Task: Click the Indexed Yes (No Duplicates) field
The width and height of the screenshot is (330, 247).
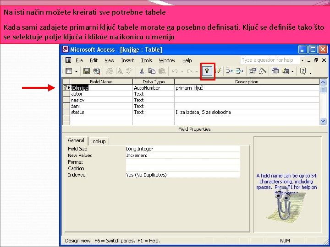Action: pos(183,175)
